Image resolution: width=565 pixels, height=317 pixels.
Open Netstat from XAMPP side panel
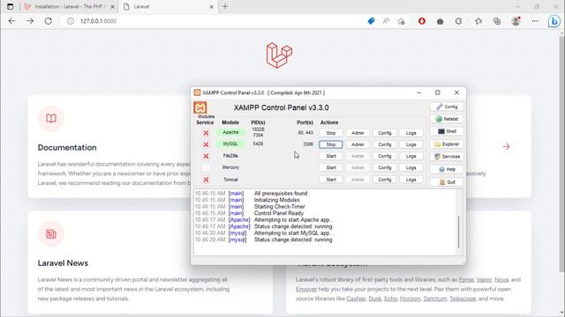click(447, 119)
